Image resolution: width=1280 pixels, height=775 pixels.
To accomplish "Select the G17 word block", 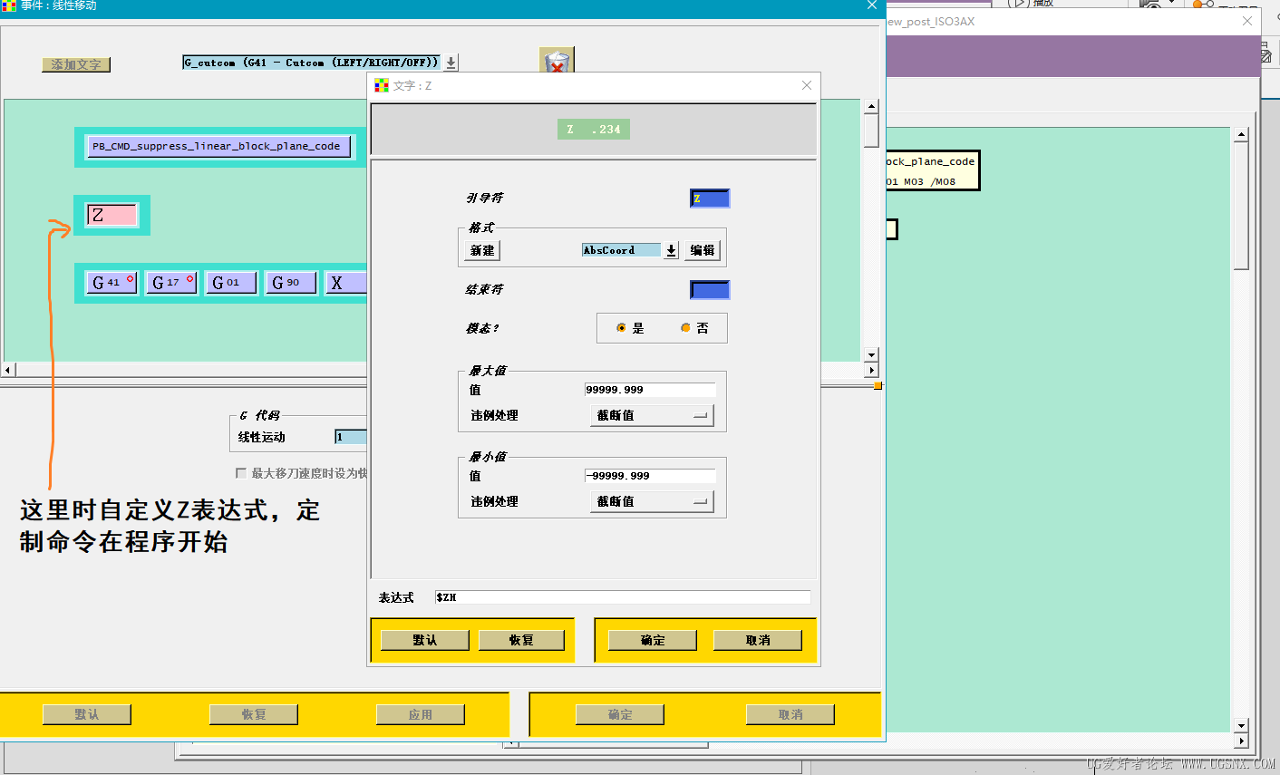I will 172,283.
